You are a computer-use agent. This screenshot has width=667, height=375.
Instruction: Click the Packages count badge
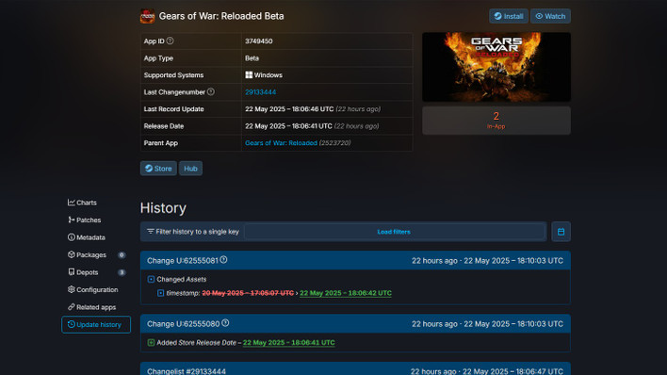coord(122,255)
